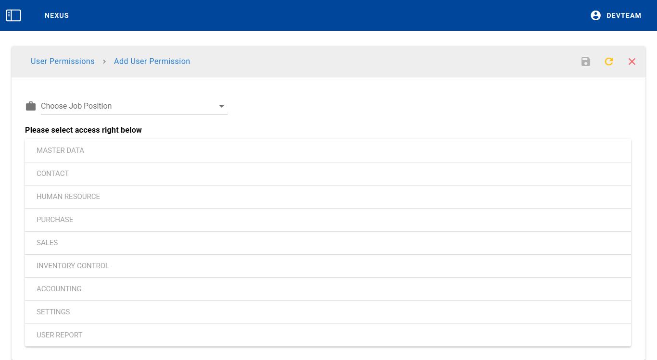
Task: Click the Choose Job Position field
Action: tap(127, 106)
